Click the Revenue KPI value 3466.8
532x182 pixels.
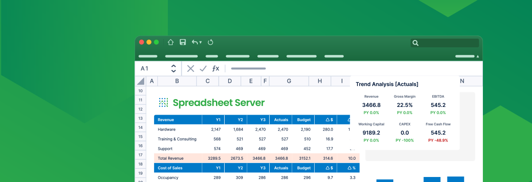point(371,105)
